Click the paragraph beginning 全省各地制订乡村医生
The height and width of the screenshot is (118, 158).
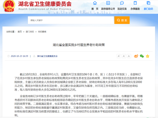[x=79, y=106]
